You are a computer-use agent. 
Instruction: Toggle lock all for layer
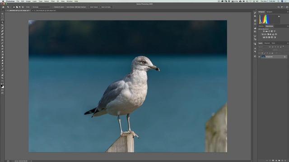(x=272, y=53)
